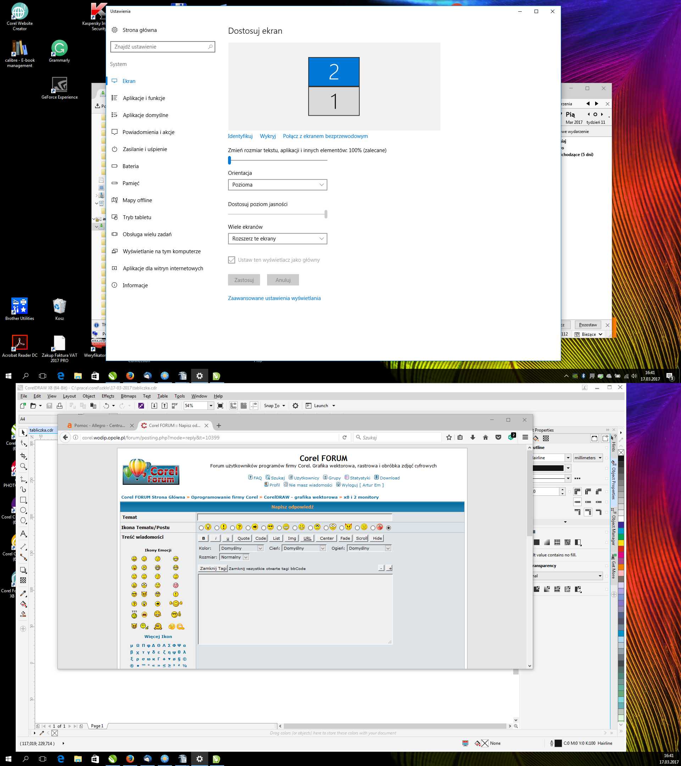681x766 pixels.
Task: Select the Text tool in toolbox
Action: [x=23, y=534]
